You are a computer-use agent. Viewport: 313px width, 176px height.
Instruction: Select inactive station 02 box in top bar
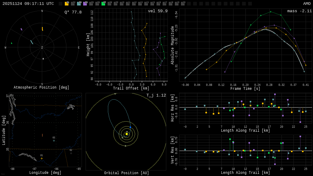coord(73,4)
